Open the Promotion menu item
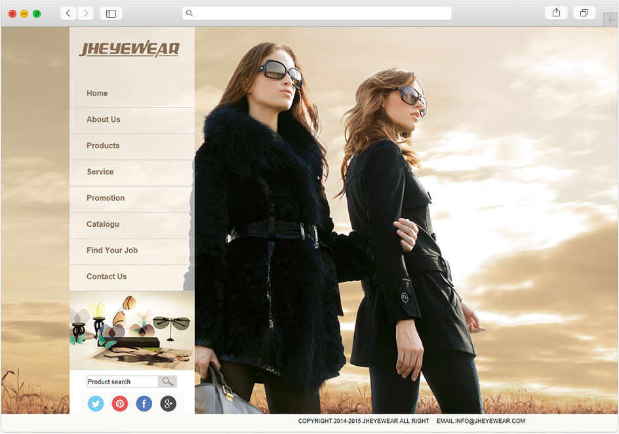Viewport: 619px width, 434px height. pyautogui.click(x=106, y=198)
